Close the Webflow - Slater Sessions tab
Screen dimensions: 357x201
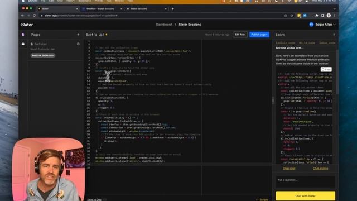coord(121,9)
